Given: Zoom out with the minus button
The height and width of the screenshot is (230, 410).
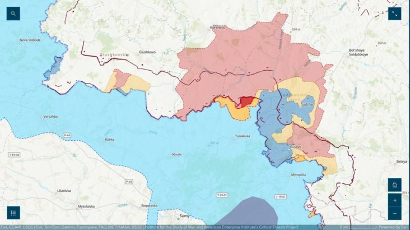Looking at the screenshot, I should coord(395,213).
